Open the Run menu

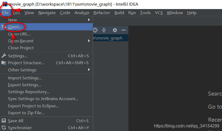coord(132,13)
